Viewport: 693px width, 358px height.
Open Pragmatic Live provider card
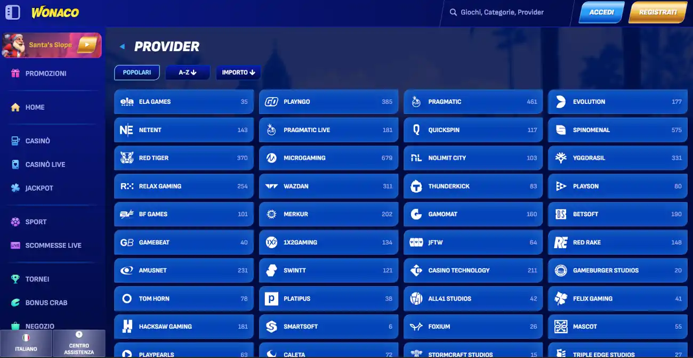coord(328,130)
